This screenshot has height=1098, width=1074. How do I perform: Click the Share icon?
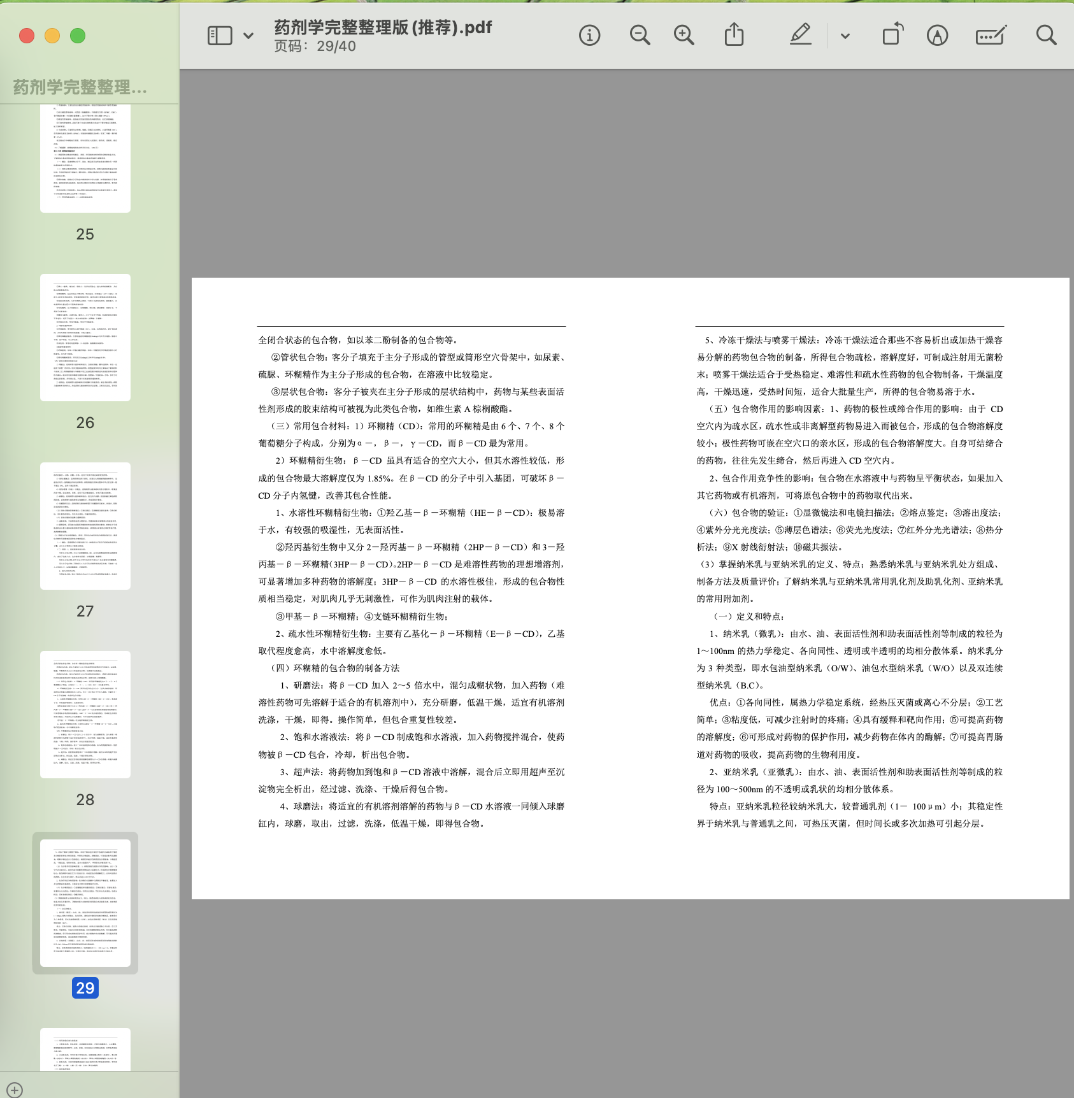coord(734,35)
